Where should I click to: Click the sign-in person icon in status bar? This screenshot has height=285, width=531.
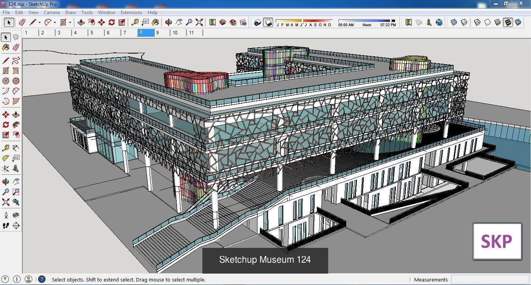[28, 279]
